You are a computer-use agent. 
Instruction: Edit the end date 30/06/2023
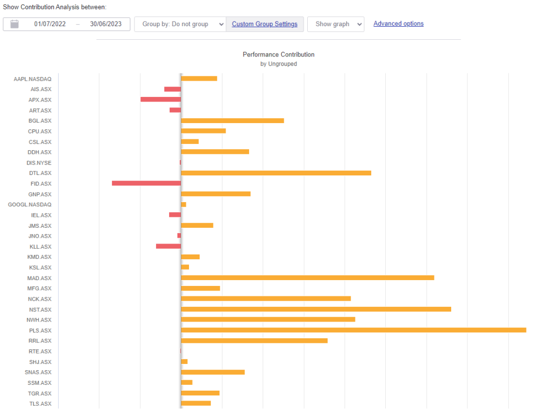[106, 24]
